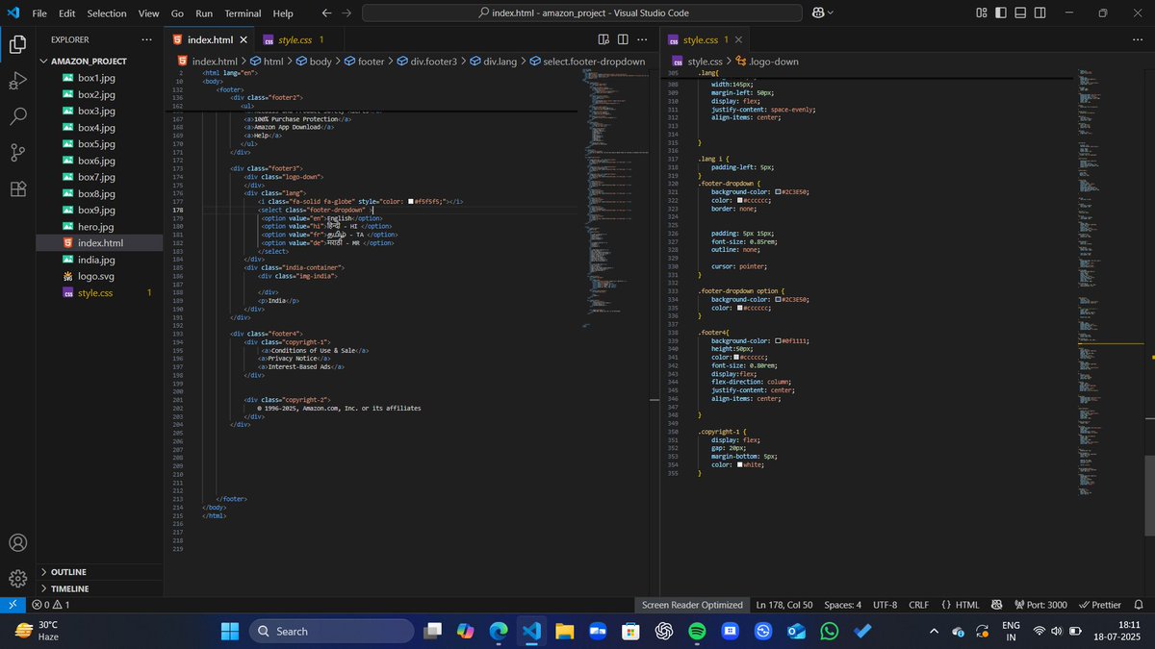Open the Help menu

283,13
